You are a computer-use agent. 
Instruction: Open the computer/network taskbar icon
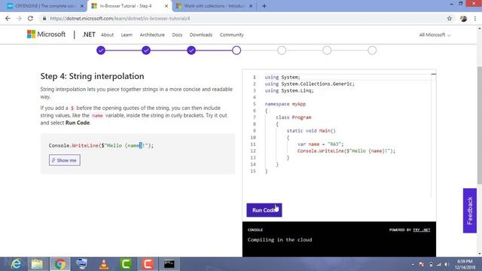[82, 264]
